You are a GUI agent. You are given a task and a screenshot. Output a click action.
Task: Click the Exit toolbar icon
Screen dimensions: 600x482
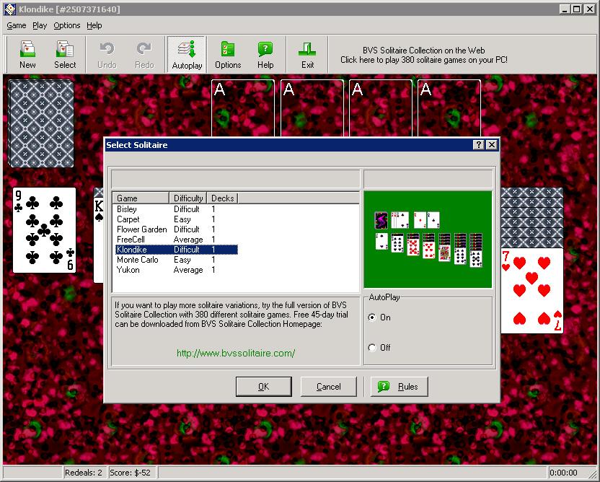point(308,54)
